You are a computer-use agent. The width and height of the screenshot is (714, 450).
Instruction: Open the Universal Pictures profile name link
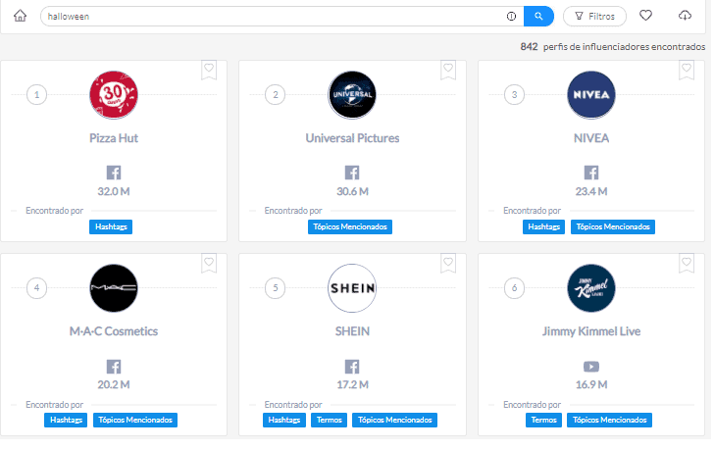pos(352,138)
